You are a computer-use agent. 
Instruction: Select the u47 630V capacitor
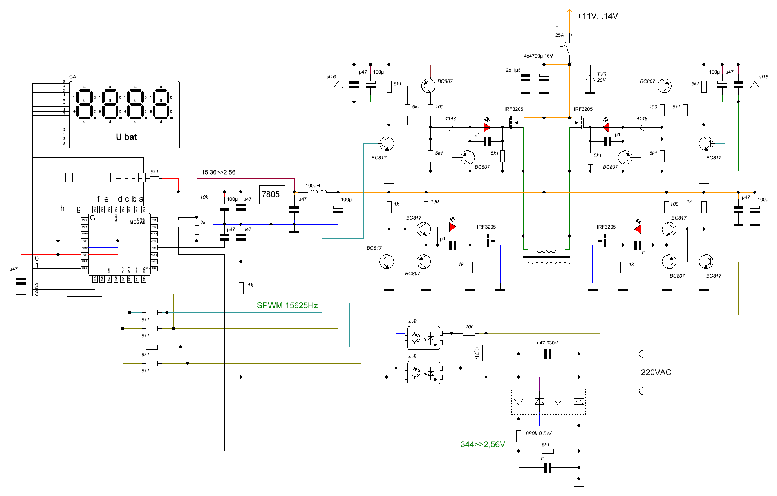coord(548,354)
